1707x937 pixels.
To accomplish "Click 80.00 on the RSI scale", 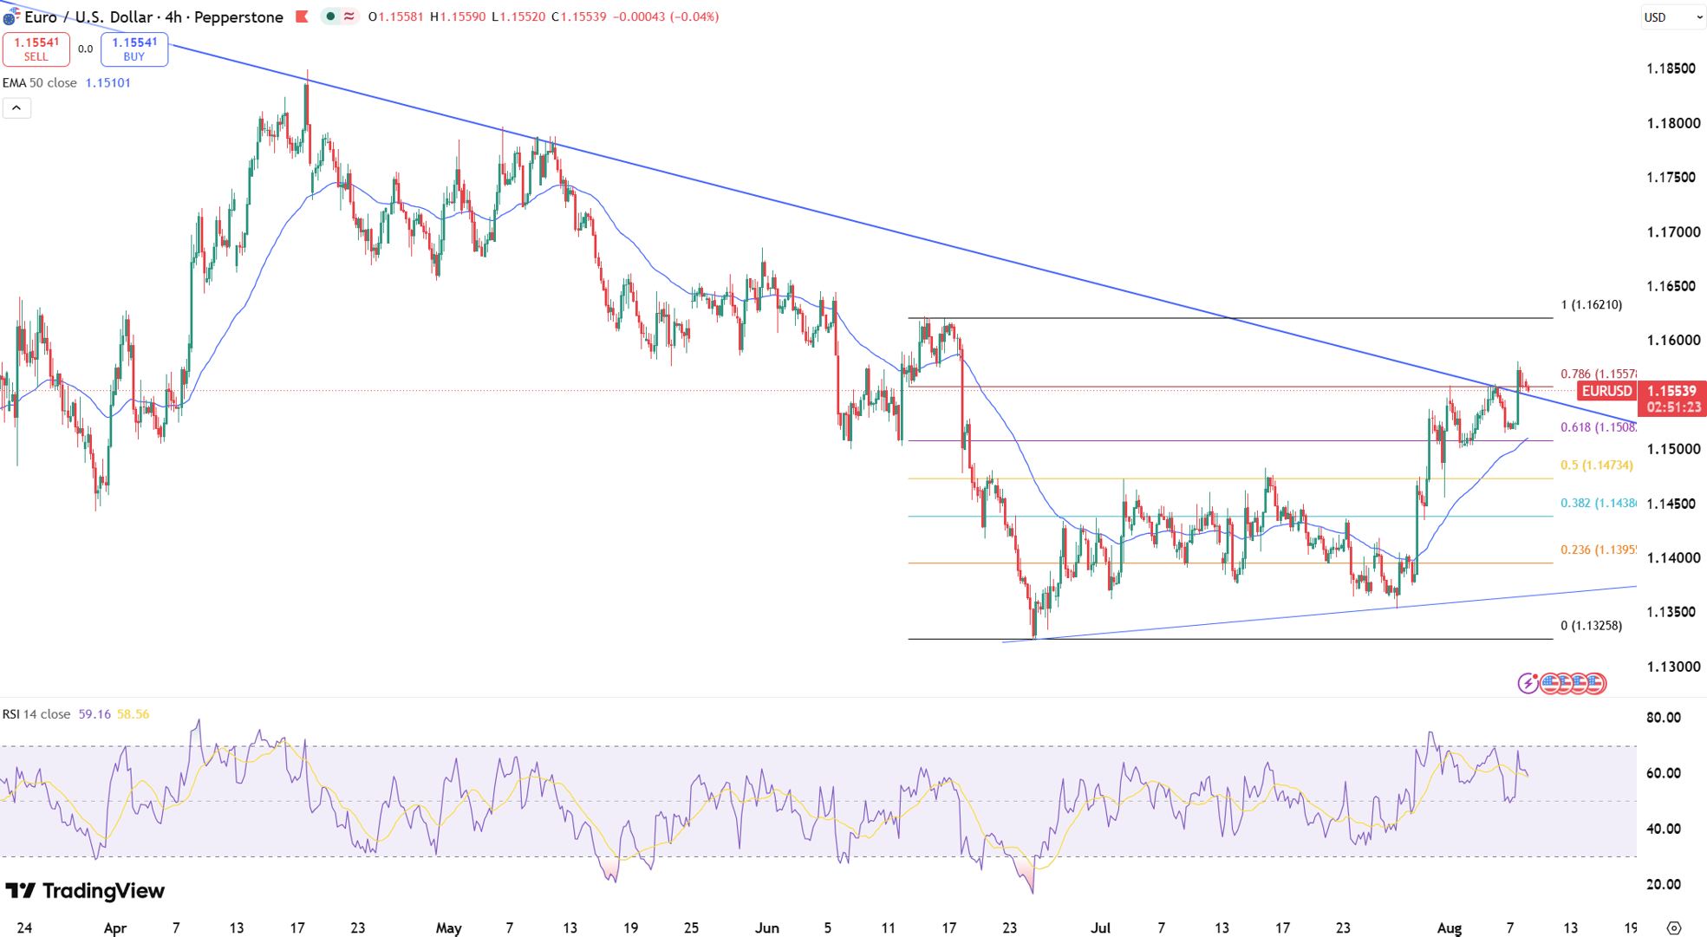I will pyautogui.click(x=1664, y=718).
